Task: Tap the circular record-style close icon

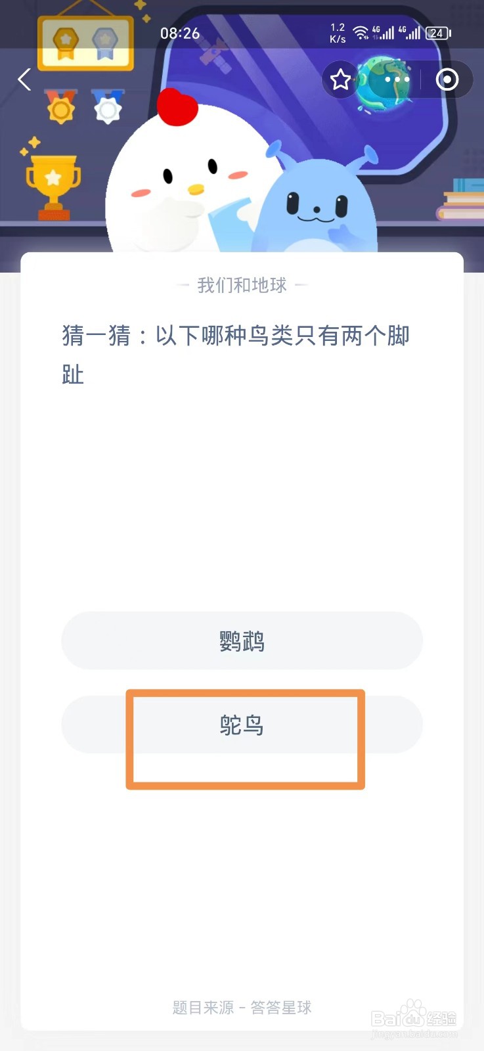Action: tap(447, 79)
